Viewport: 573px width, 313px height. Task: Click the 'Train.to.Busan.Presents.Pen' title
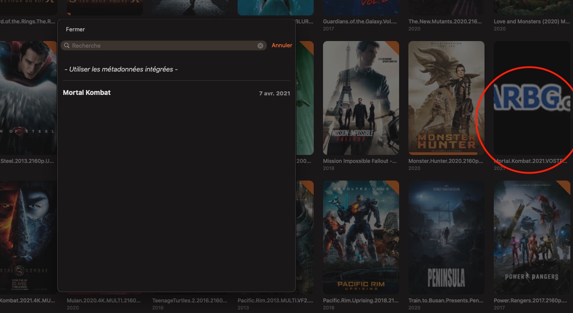[446, 301]
